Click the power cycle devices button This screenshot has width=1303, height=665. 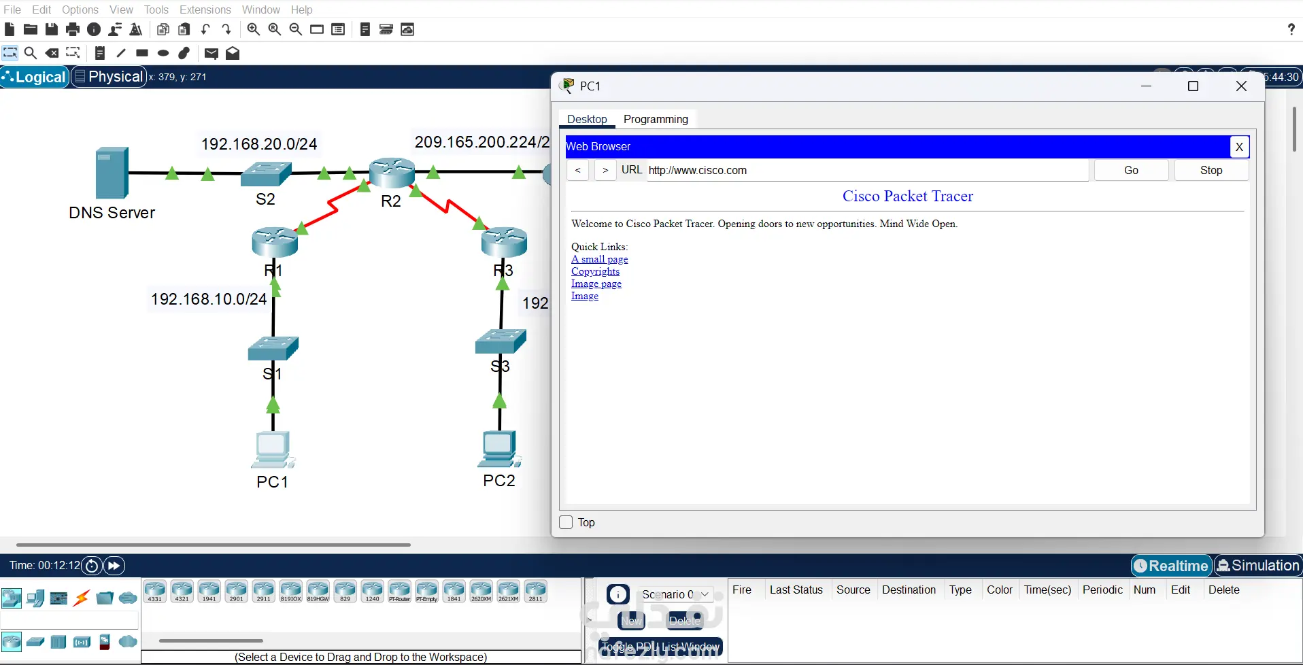[92, 566]
